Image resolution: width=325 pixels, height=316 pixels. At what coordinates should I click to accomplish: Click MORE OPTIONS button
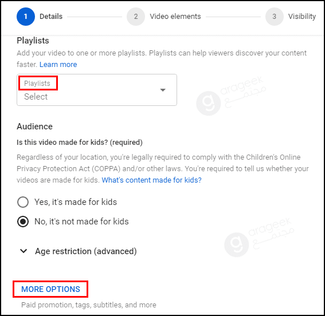(50, 289)
